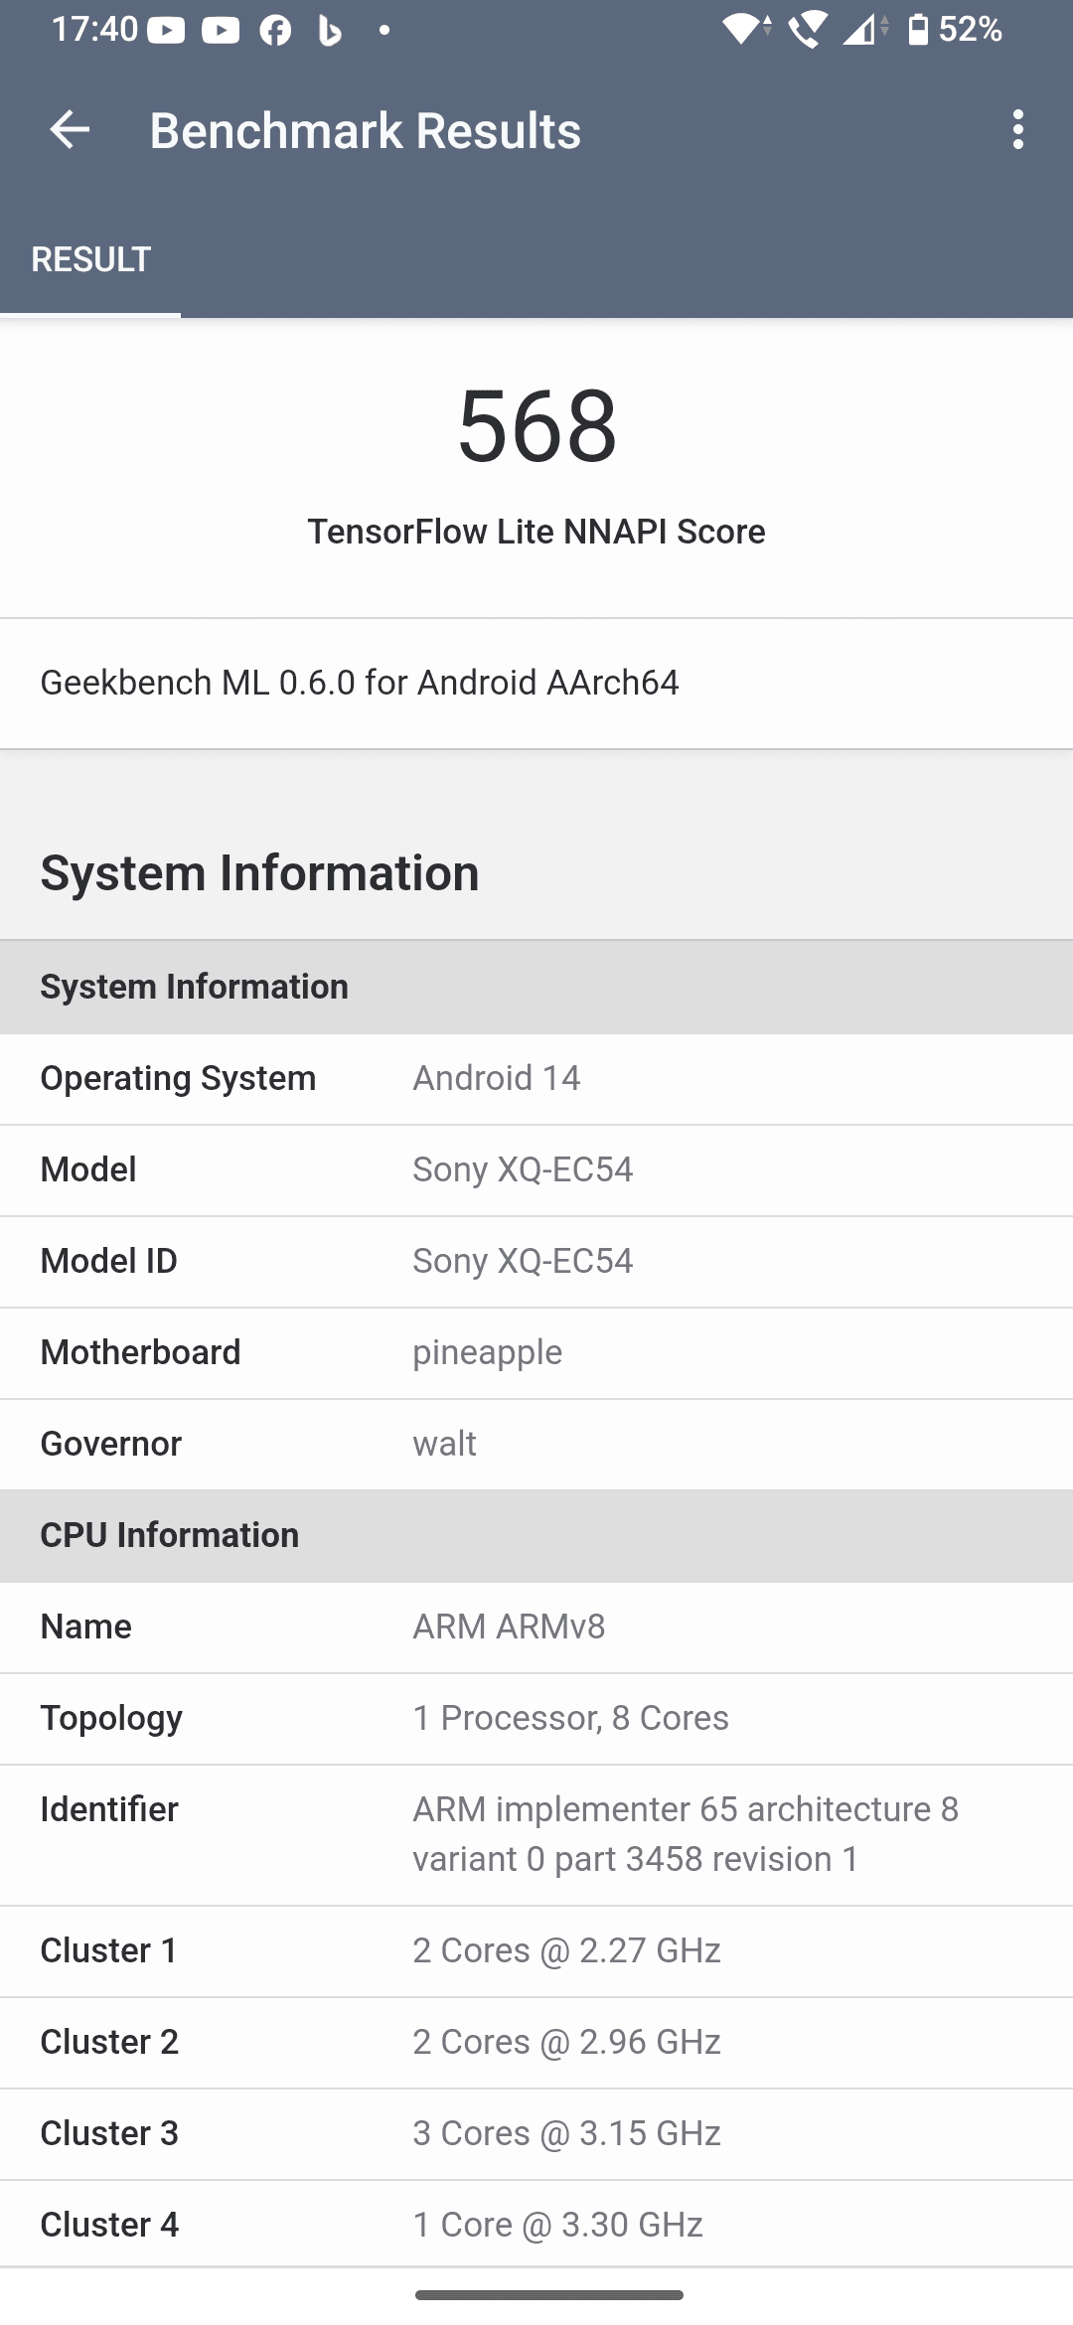Tap the CPU Information section header
This screenshot has height=2325, width=1073.
coord(536,1535)
